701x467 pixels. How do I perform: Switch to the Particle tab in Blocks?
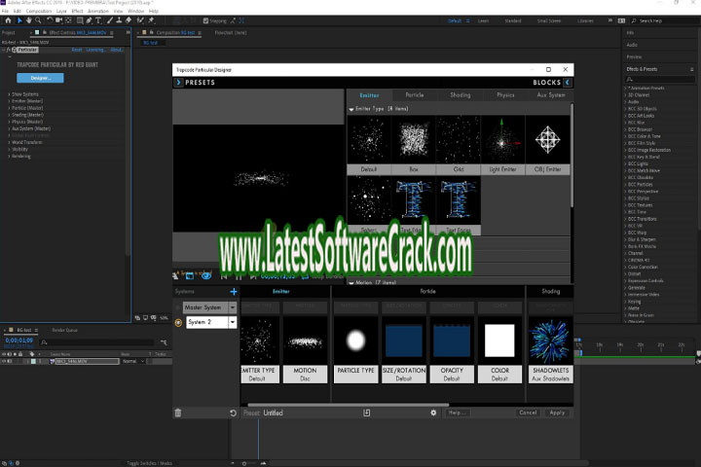pyautogui.click(x=415, y=94)
